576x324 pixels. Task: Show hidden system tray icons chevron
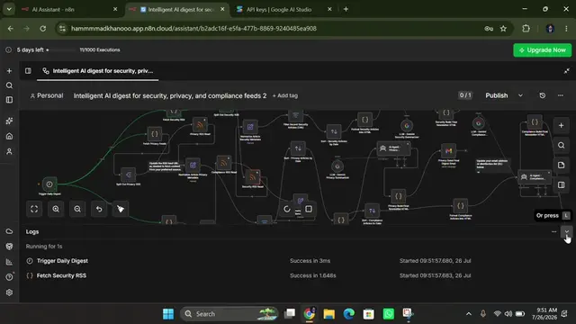pyautogui.click(x=468, y=314)
